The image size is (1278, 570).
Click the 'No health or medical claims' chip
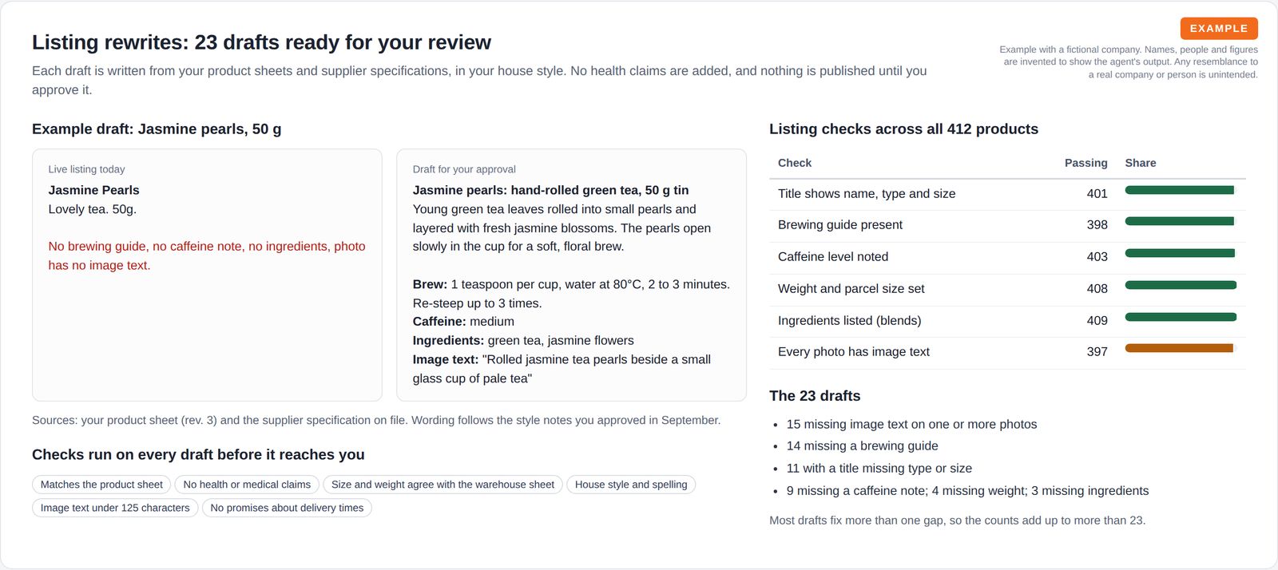pyautogui.click(x=247, y=485)
